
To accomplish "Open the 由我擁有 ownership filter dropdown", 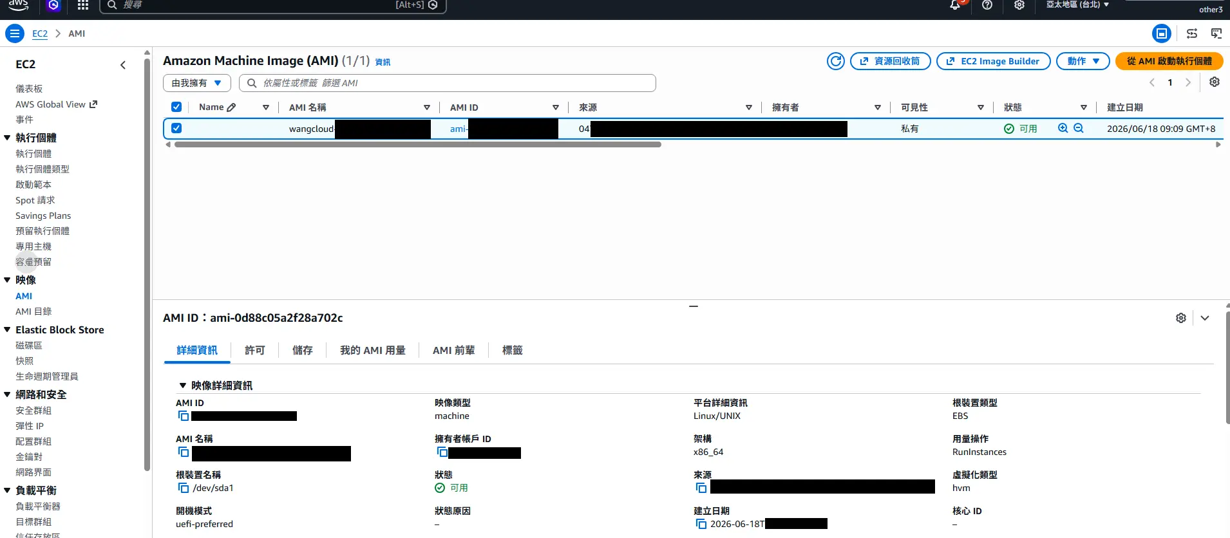I will (x=197, y=83).
